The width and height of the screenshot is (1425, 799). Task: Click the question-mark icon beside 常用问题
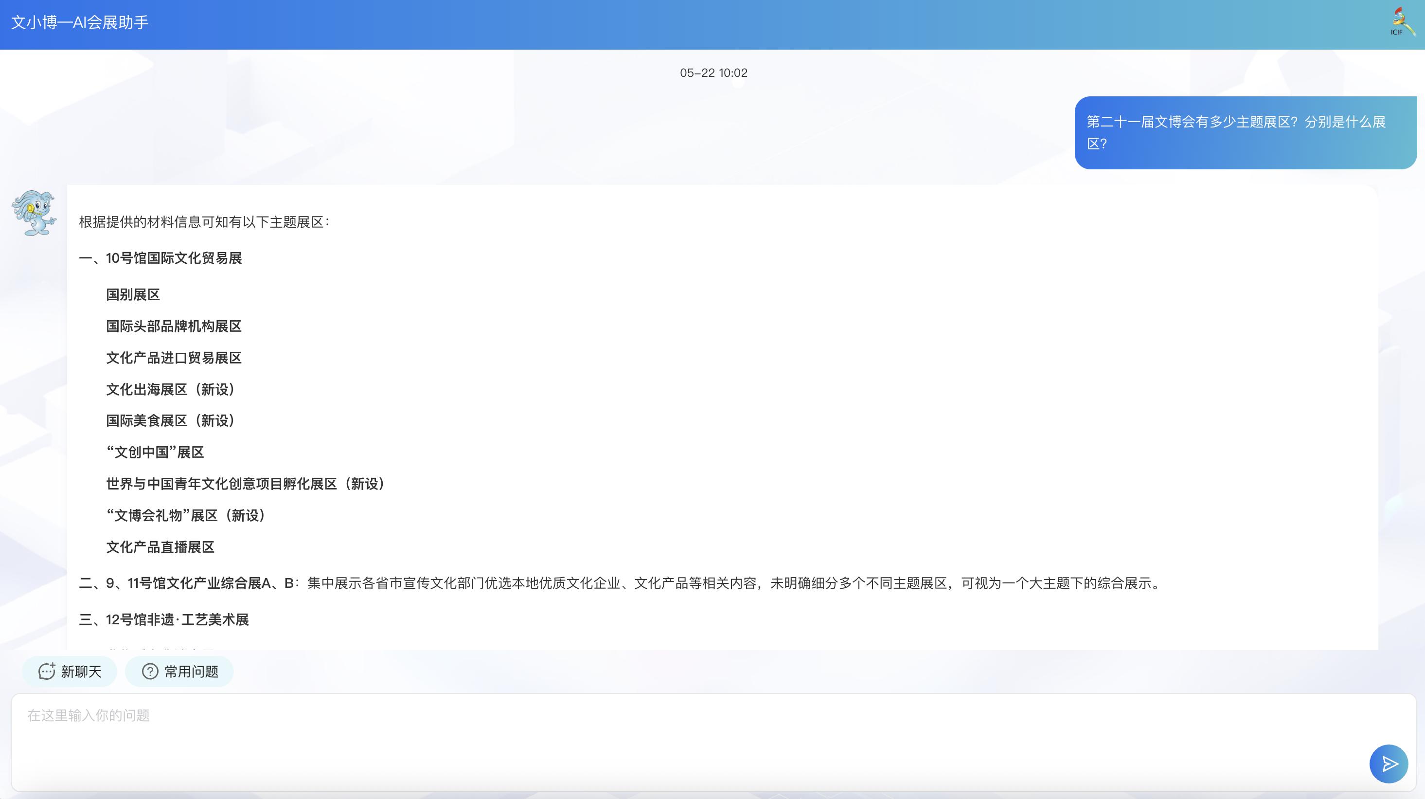pyautogui.click(x=149, y=671)
